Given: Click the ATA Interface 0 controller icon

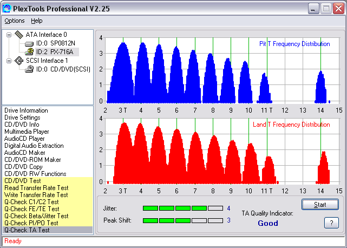Looking at the screenshot, I should click(19, 35).
